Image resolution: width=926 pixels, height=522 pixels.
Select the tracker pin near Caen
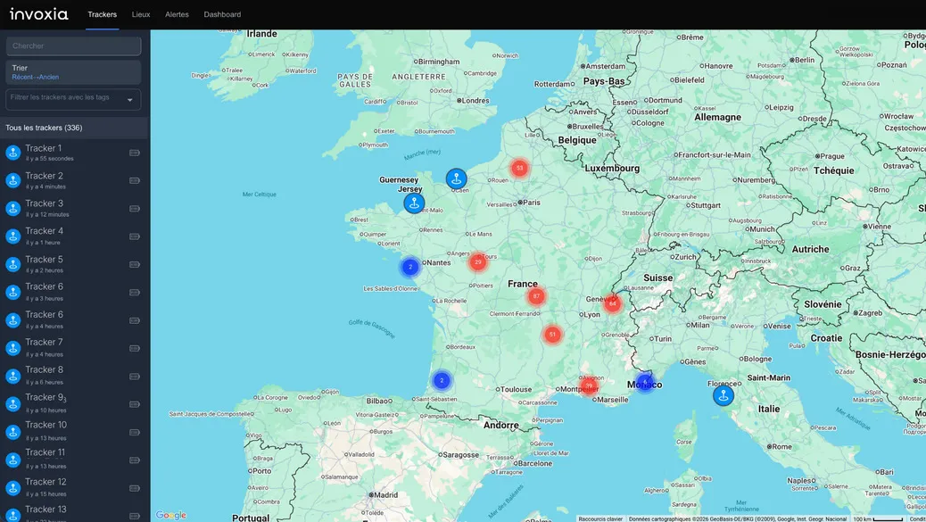(x=456, y=178)
